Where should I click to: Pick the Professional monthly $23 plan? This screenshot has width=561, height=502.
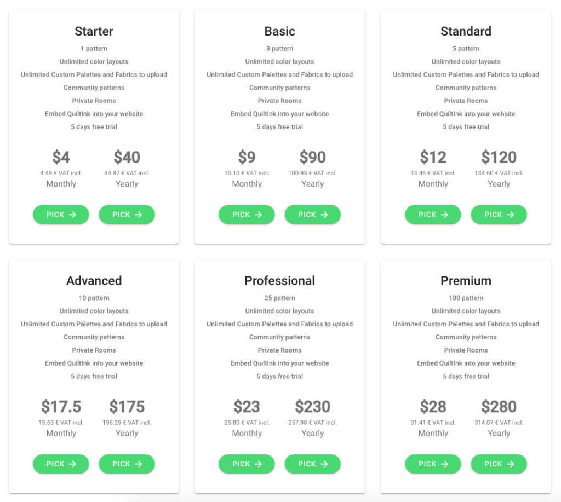click(247, 464)
